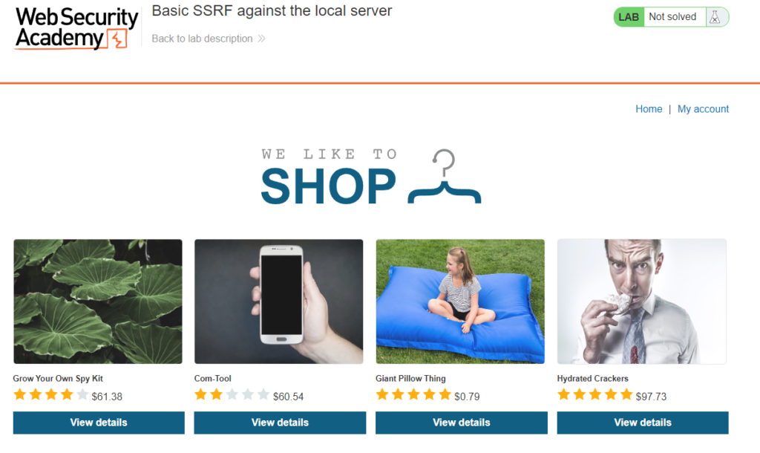This screenshot has width=760, height=453.
Task: Click the green LAB badge
Action: (629, 17)
